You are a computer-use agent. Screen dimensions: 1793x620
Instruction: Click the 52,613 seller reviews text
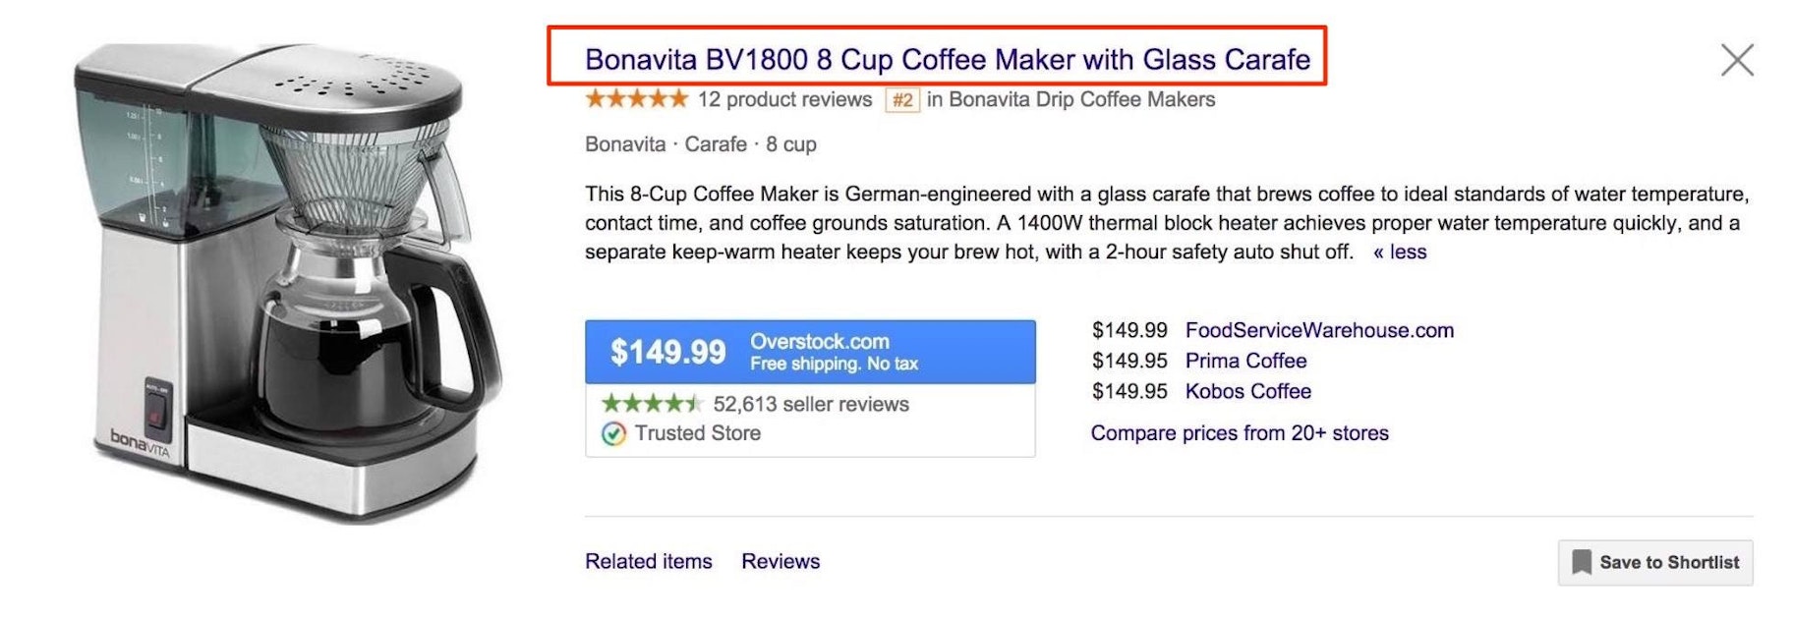pos(811,404)
